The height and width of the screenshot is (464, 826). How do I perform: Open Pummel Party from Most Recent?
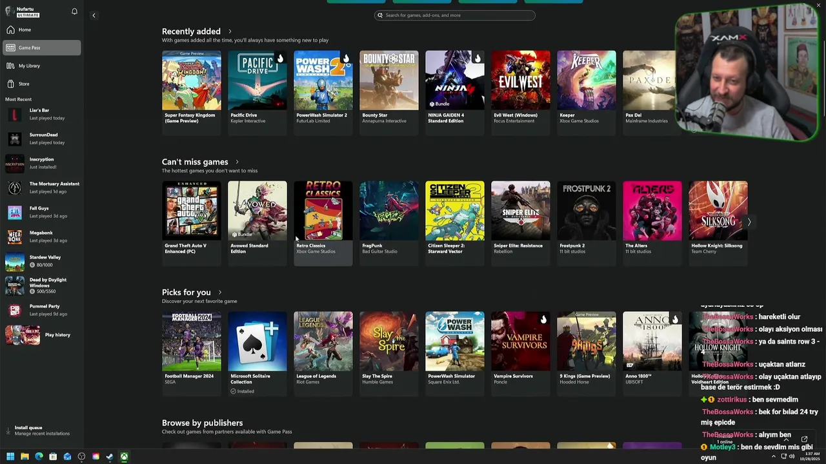(x=42, y=310)
